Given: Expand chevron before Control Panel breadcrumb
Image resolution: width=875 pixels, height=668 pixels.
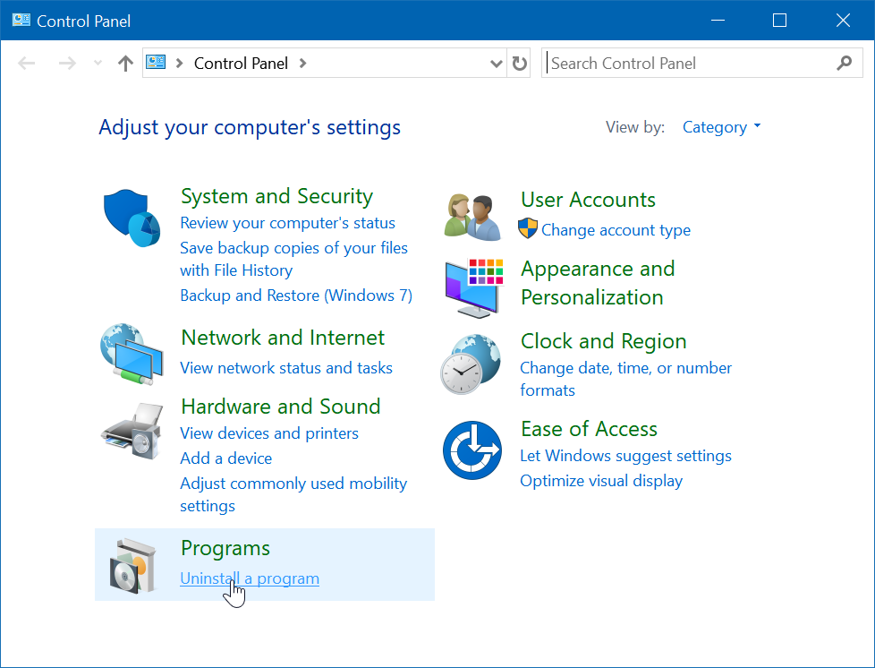Looking at the screenshot, I should (179, 63).
